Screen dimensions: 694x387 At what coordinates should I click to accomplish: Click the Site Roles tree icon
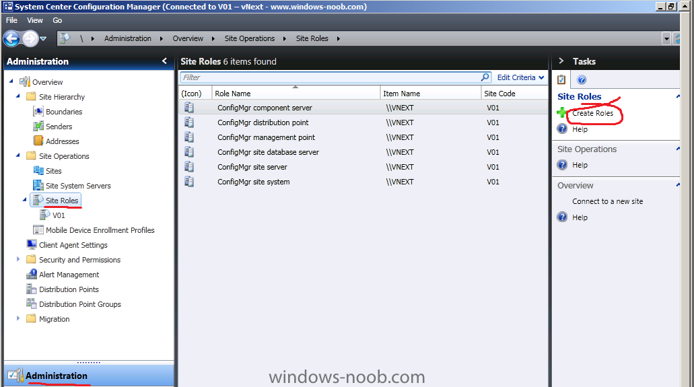pos(38,200)
